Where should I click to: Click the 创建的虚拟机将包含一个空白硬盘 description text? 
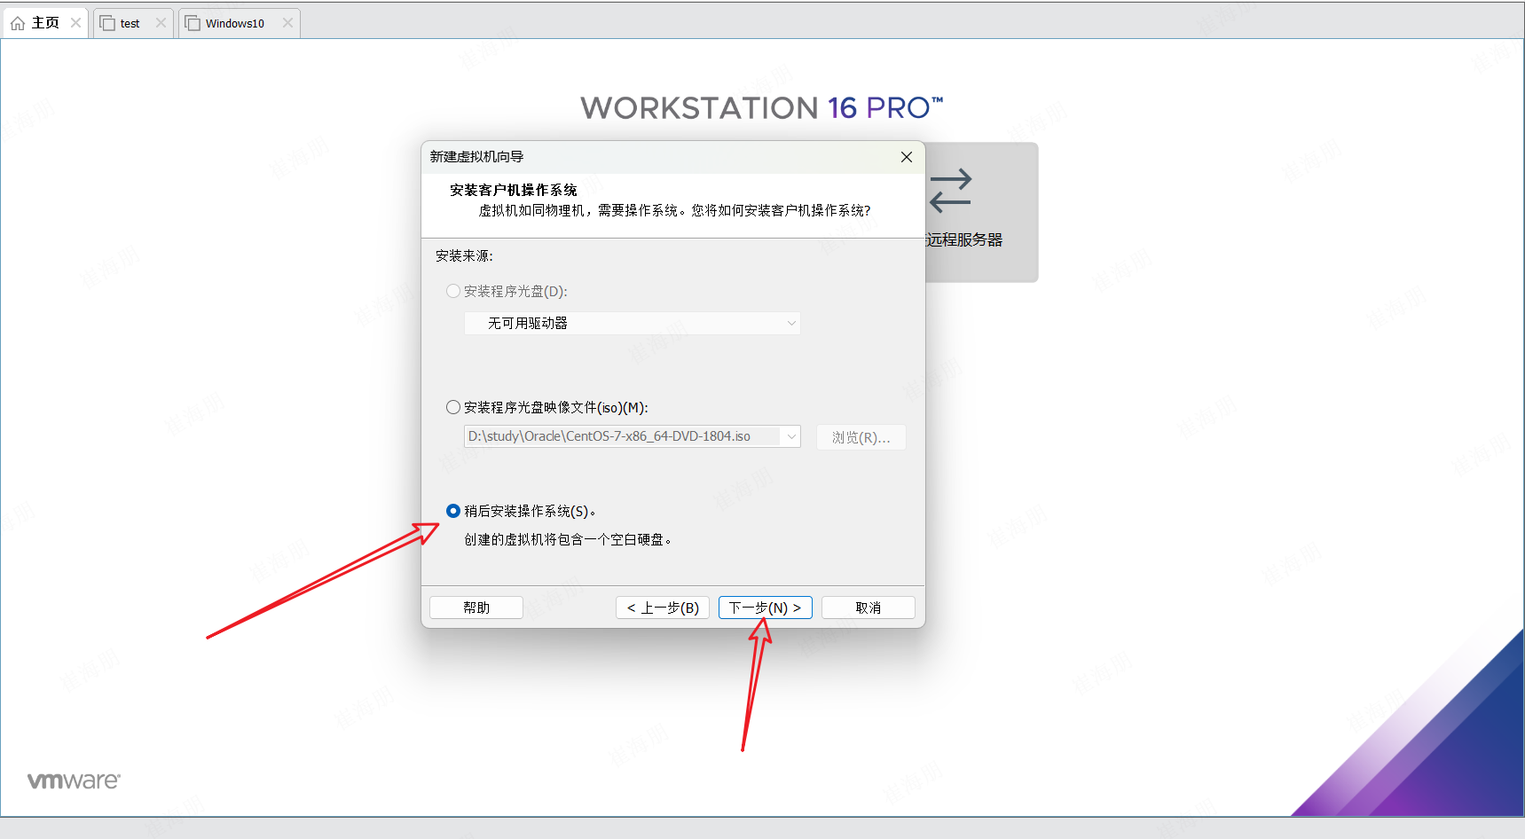(568, 539)
